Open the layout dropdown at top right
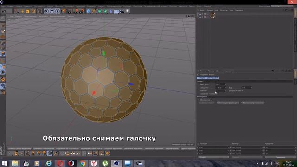The height and width of the screenshot is (167, 297). tap(282, 6)
